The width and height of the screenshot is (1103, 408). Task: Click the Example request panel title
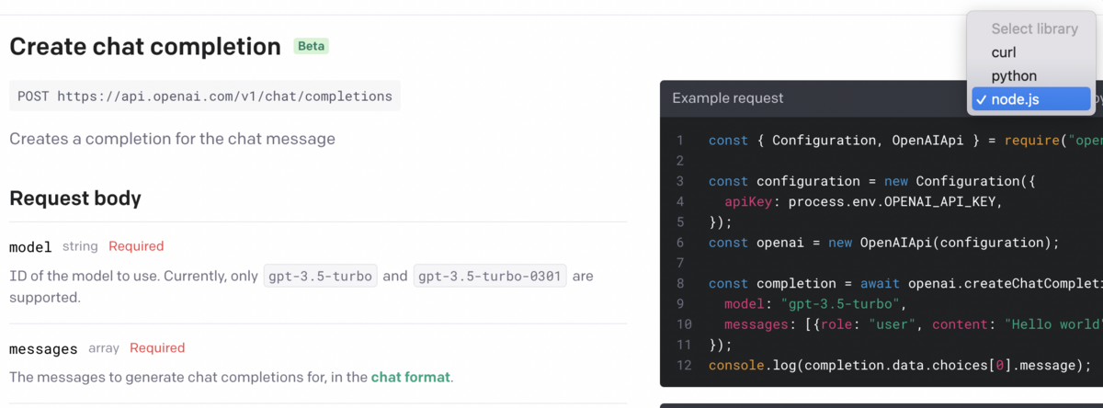pos(728,97)
